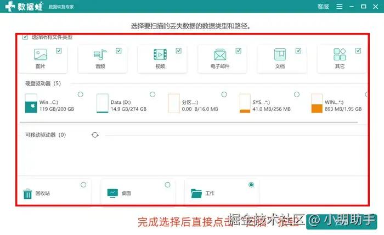Open the 客服 customer service link
384x235 pixels.
click(x=323, y=7)
